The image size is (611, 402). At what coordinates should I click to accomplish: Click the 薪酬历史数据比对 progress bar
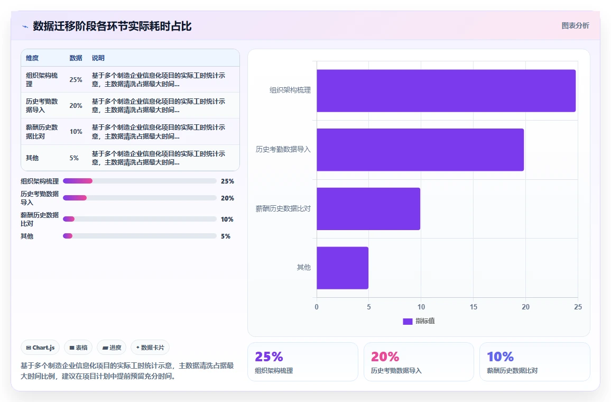tap(140, 219)
